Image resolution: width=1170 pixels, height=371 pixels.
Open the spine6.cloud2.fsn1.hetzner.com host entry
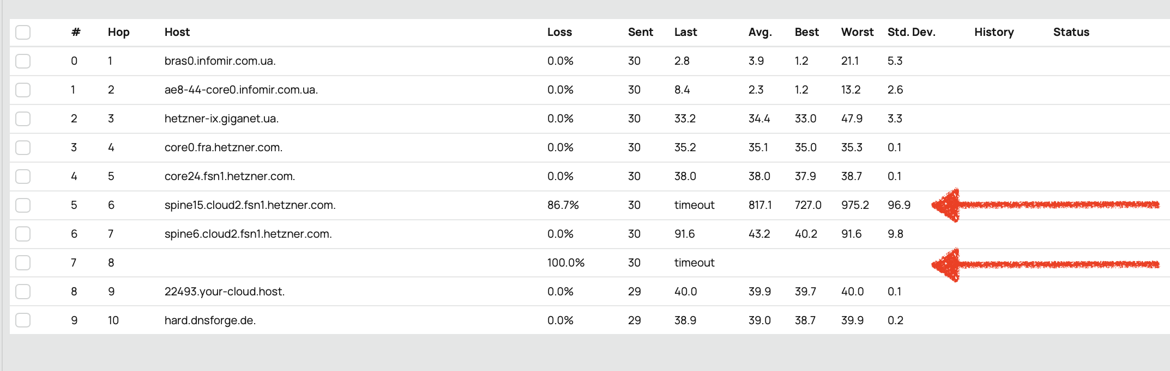pyautogui.click(x=248, y=234)
